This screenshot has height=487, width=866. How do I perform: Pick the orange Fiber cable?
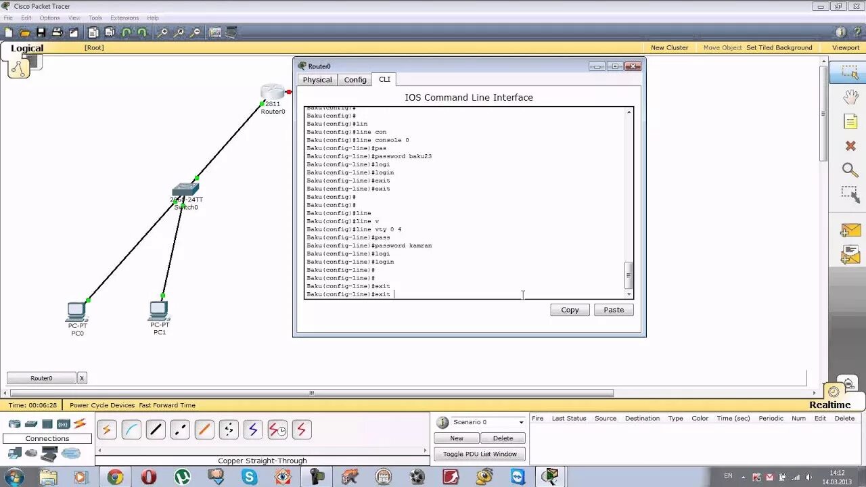click(x=204, y=429)
